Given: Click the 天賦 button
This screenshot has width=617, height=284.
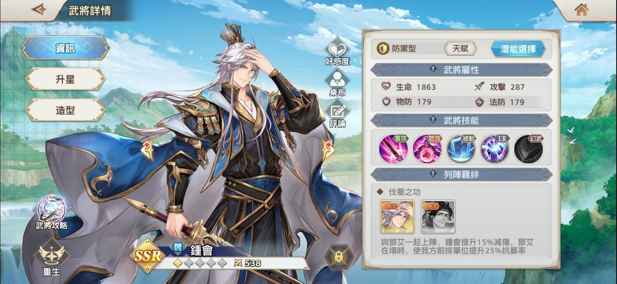Looking at the screenshot, I should pos(460,49).
